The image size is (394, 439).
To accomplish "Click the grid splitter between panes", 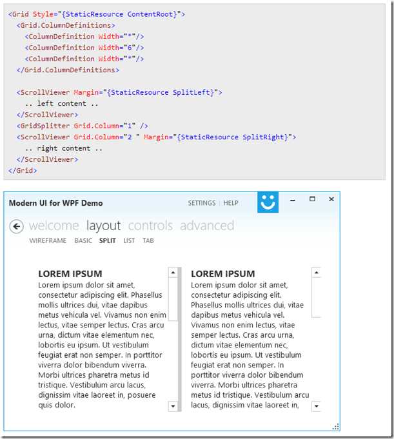I will (x=180, y=339).
